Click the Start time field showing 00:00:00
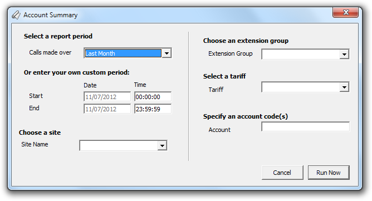The height and width of the screenshot is (201, 372). 153,96
